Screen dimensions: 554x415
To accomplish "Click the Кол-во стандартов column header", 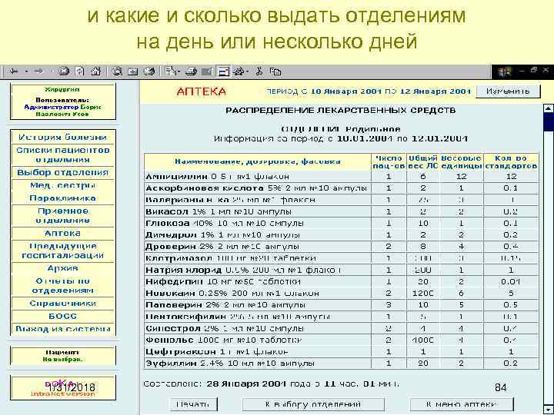I will [511, 162].
